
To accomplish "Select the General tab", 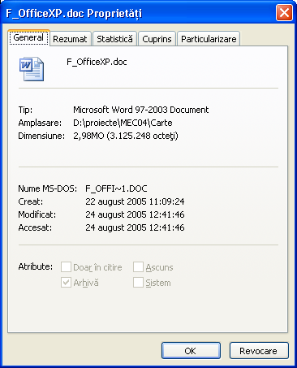I will (x=28, y=37).
